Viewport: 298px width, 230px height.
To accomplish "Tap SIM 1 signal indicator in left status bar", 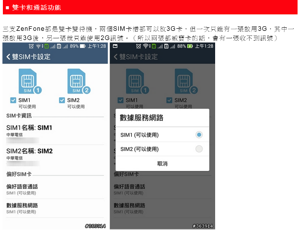I will pos(49,46).
